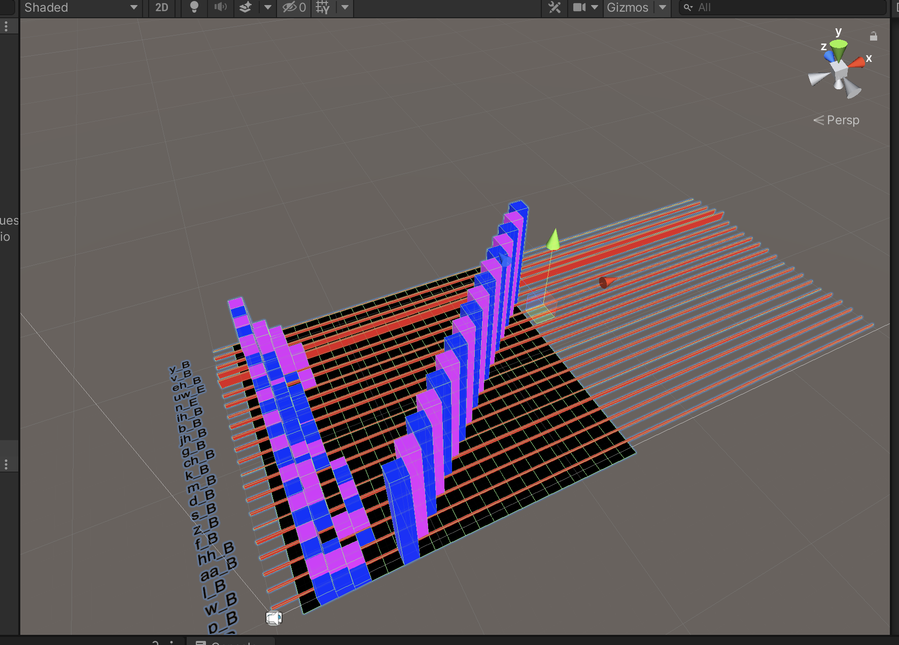Open the component editor tools icon
Screen dimensions: 899x645
click(555, 8)
